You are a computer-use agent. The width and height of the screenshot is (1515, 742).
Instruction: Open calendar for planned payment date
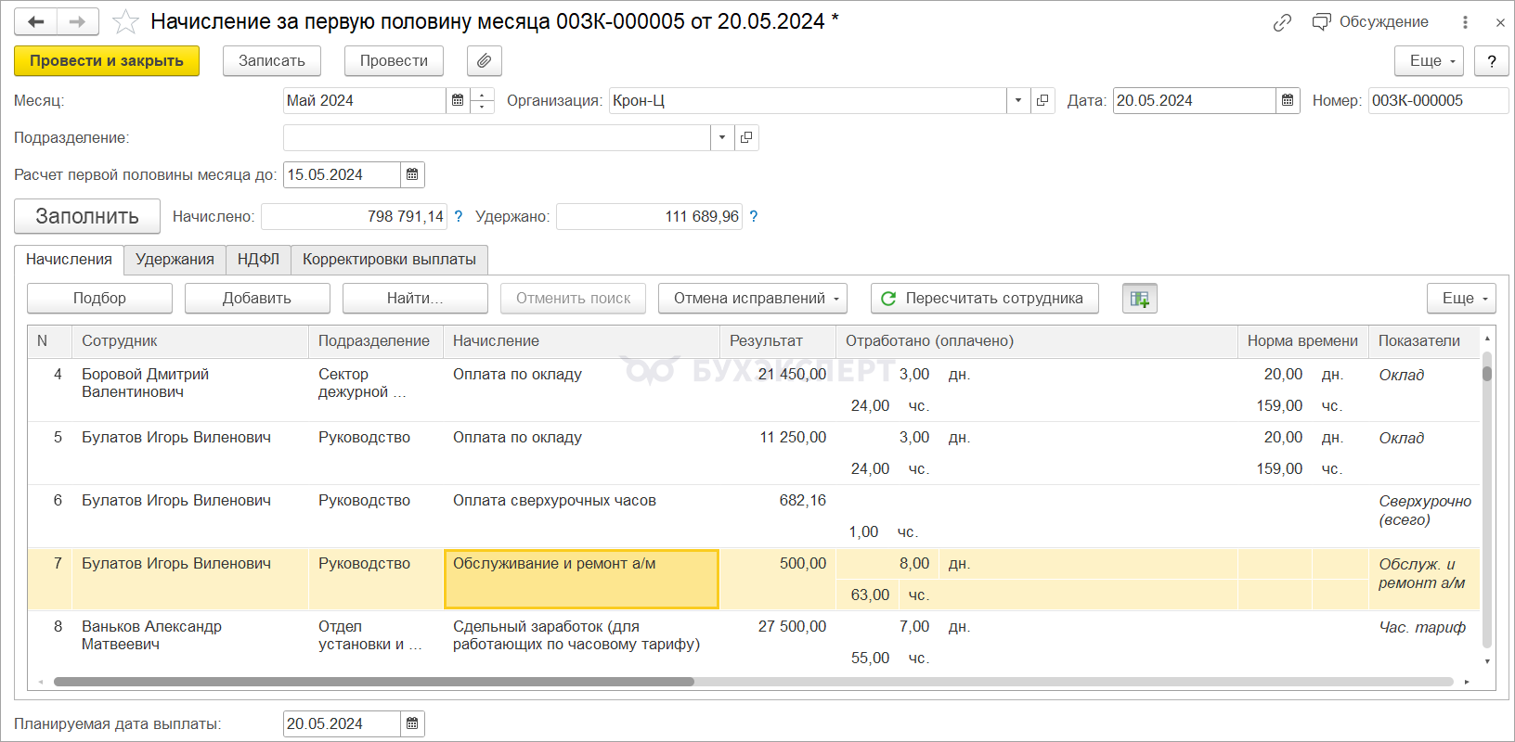pos(412,723)
